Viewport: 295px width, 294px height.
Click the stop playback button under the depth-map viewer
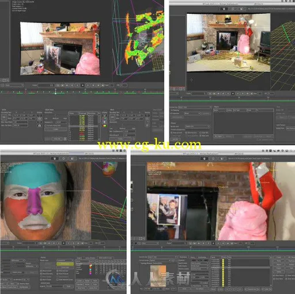pyautogui.click(x=82, y=85)
